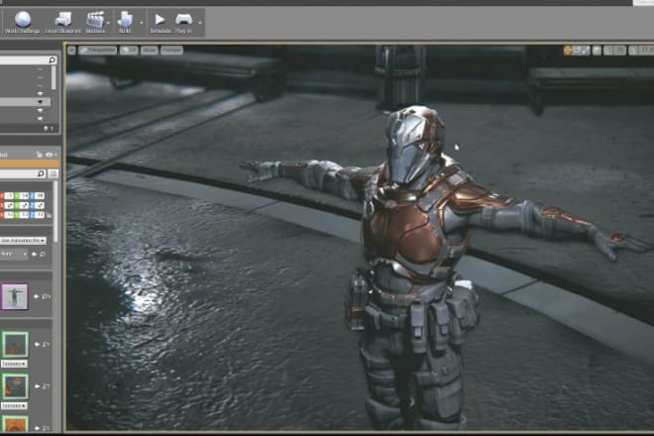Open Details panel eye view options
Image resolution: width=654 pixels, height=436 pixels.
[51, 155]
